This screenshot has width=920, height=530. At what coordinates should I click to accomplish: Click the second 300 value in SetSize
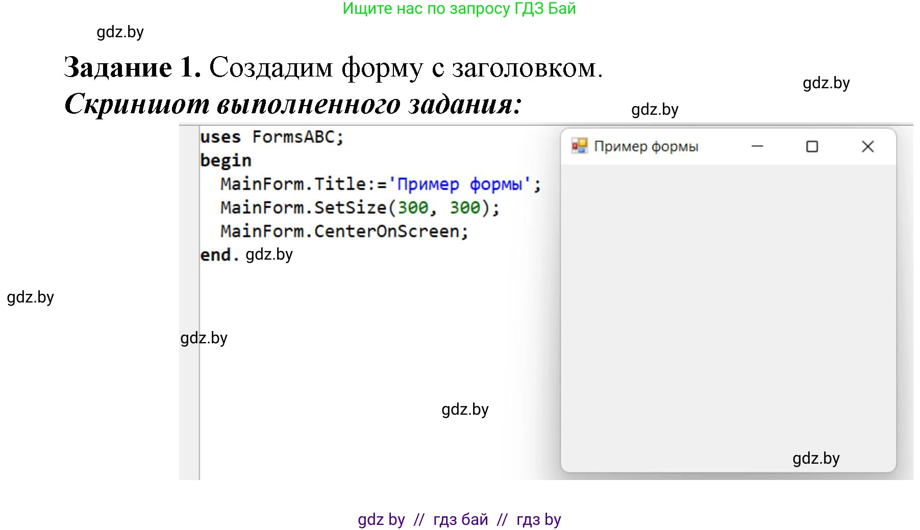(x=464, y=208)
